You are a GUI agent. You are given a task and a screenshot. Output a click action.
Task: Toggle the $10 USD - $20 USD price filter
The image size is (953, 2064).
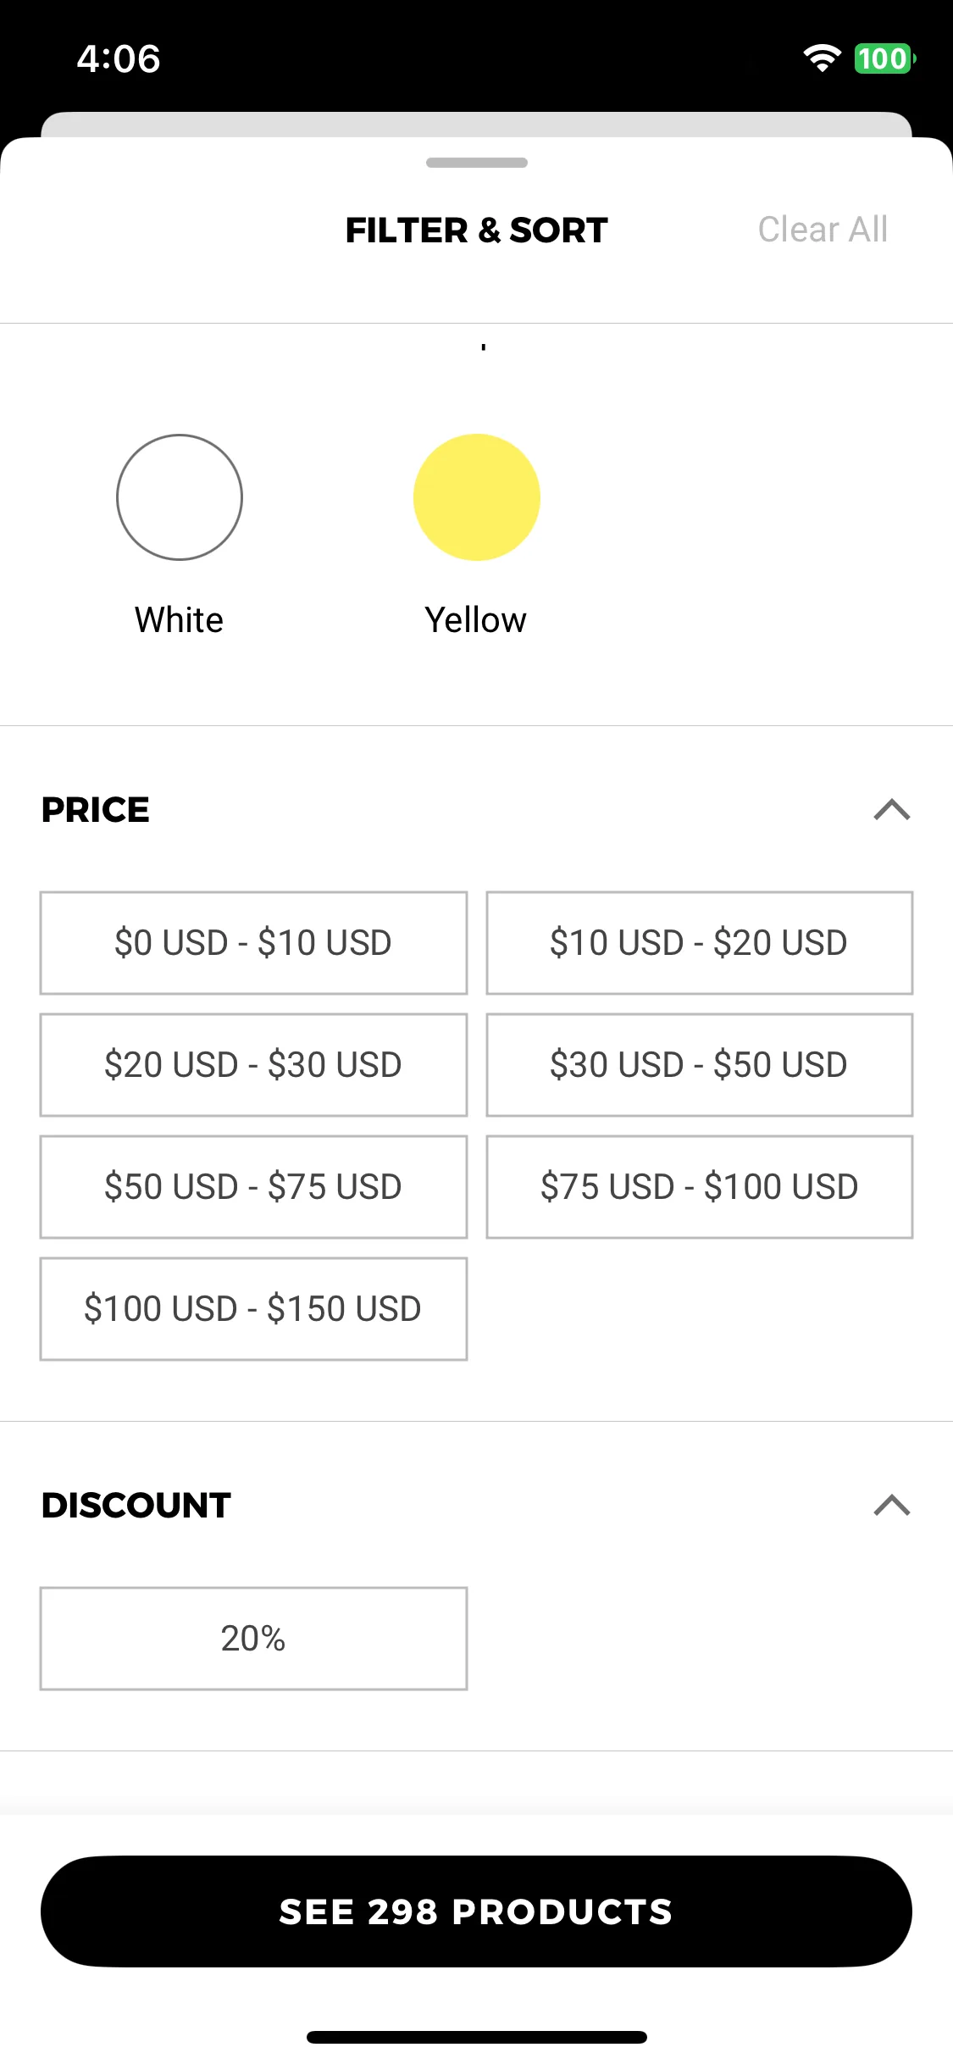(x=699, y=943)
